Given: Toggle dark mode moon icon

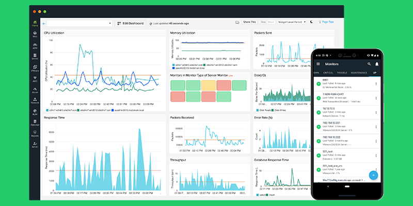Looking at the screenshot, I should click(x=312, y=22).
